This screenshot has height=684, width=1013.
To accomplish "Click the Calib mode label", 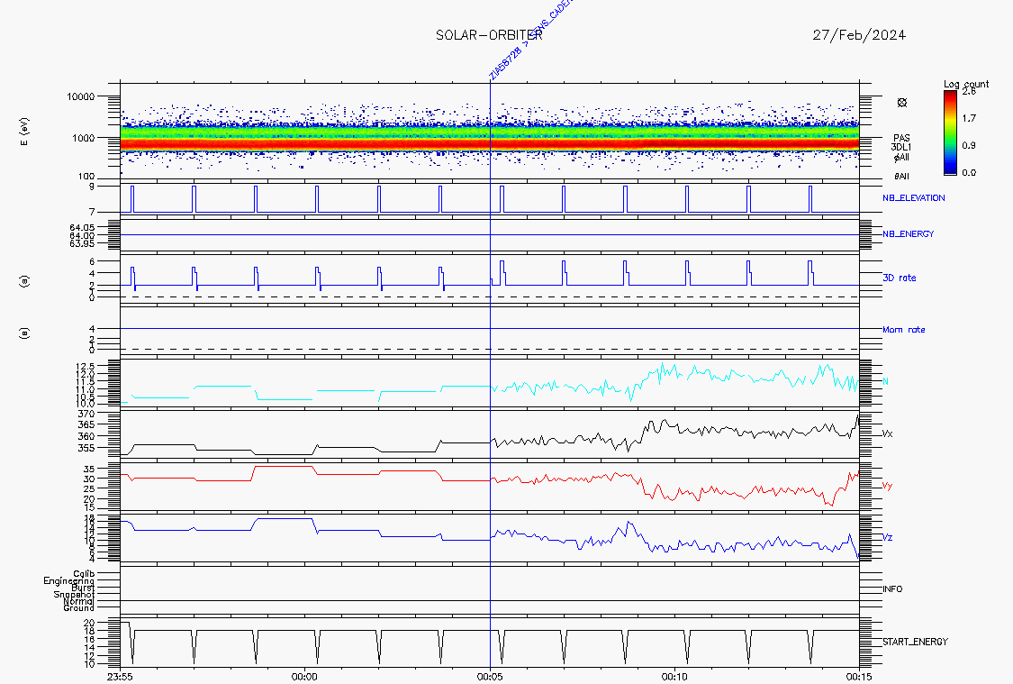I will pyautogui.click(x=84, y=573).
